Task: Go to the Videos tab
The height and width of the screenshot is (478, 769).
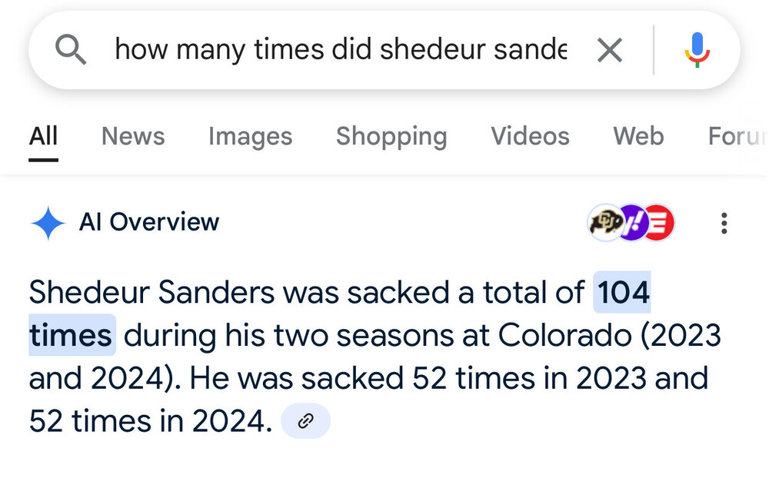Action: coord(530,136)
